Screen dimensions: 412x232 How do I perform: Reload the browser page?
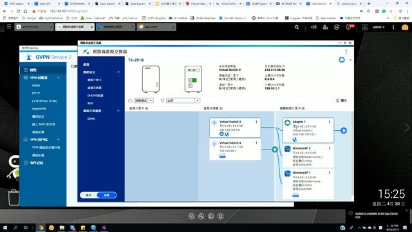pyautogui.click(x=18, y=11)
